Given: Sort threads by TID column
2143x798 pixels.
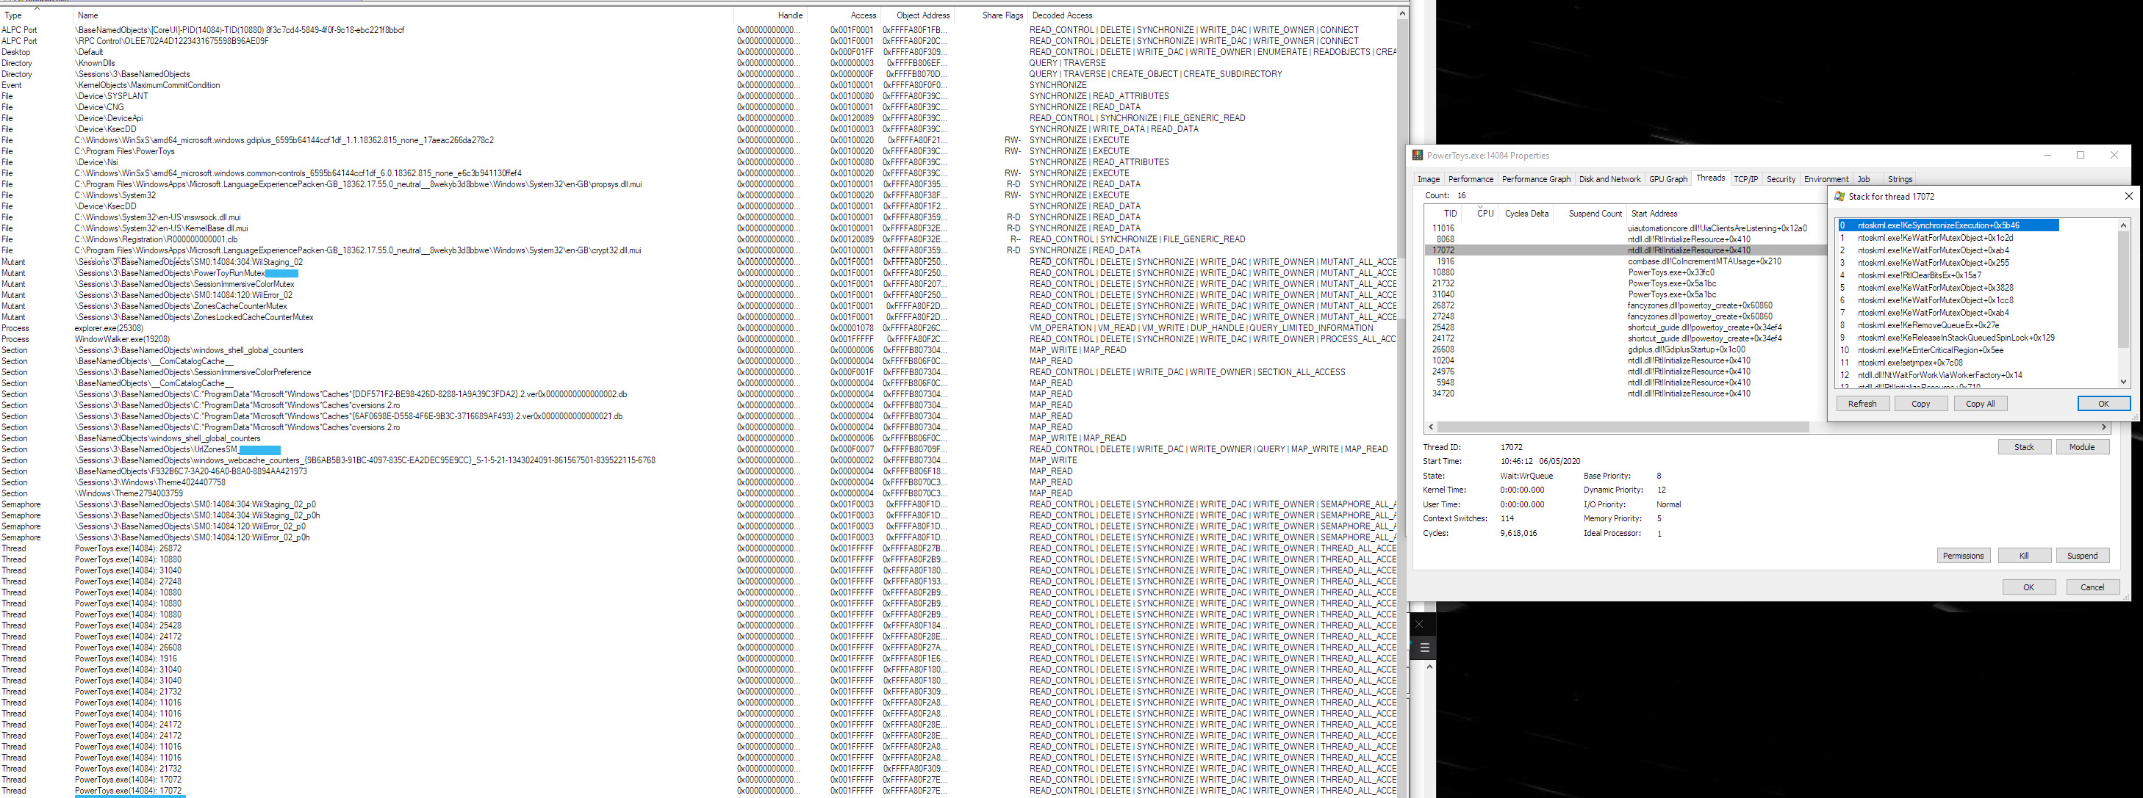Looking at the screenshot, I should click(x=1450, y=214).
